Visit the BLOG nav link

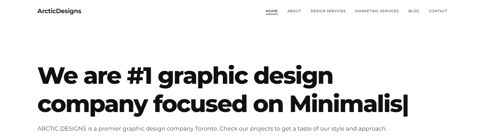(414, 11)
